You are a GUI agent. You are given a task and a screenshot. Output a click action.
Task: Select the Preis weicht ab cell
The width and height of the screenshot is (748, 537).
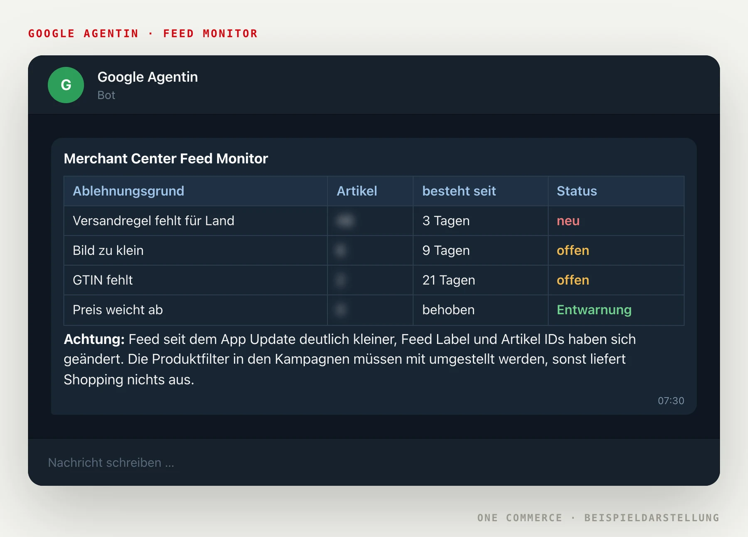coord(195,310)
